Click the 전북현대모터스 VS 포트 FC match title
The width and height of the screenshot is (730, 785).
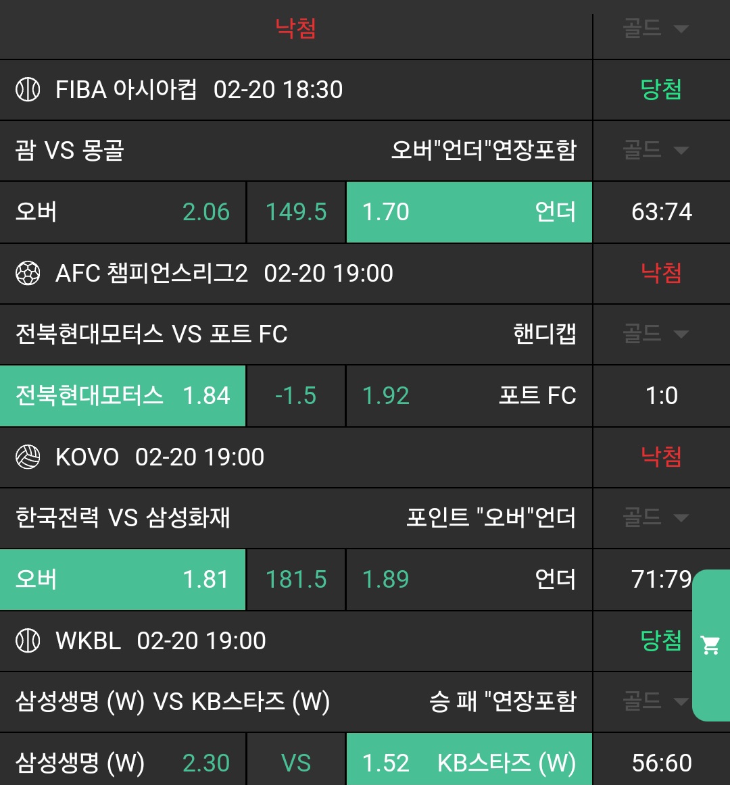(151, 334)
